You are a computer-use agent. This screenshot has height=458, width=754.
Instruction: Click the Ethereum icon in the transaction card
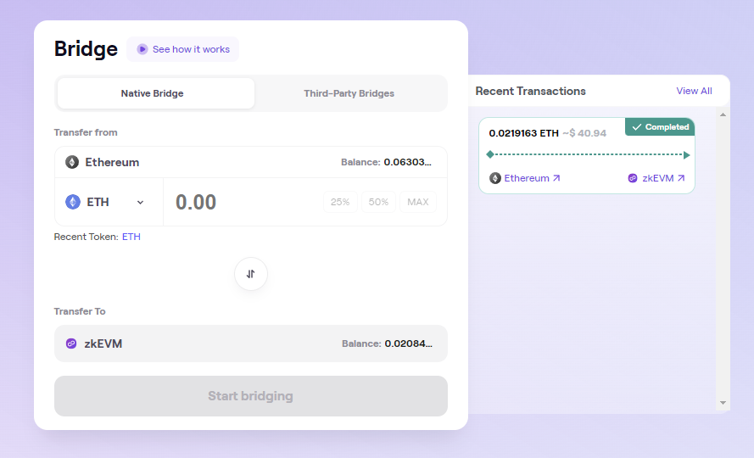(494, 178)
